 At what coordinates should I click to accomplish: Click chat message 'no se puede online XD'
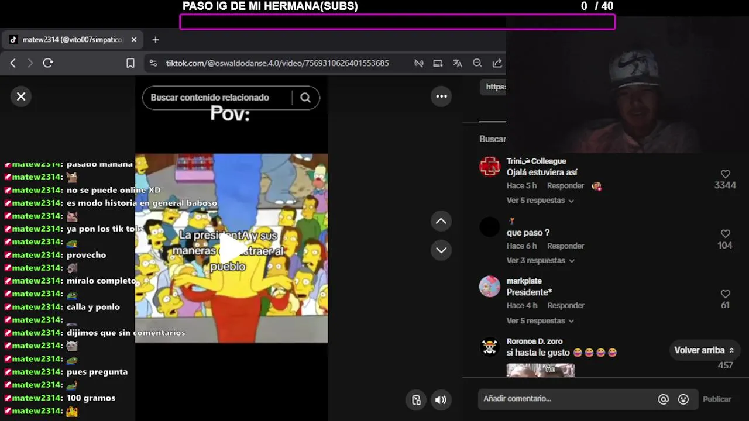114,191
